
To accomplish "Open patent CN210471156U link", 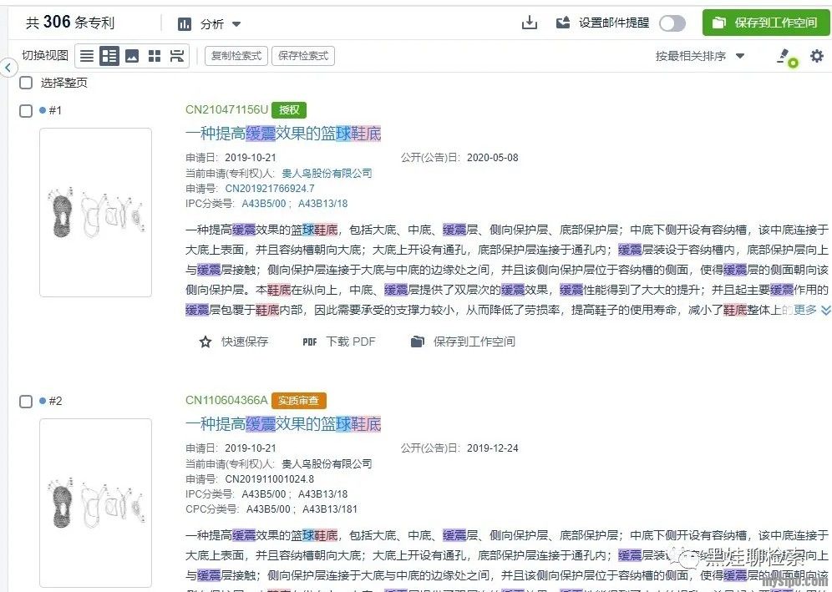I will click(x=226, y=109).
